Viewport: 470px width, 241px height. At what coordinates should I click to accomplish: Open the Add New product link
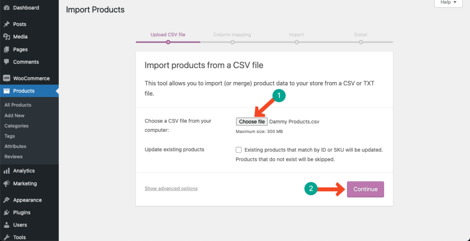point(15,115)
